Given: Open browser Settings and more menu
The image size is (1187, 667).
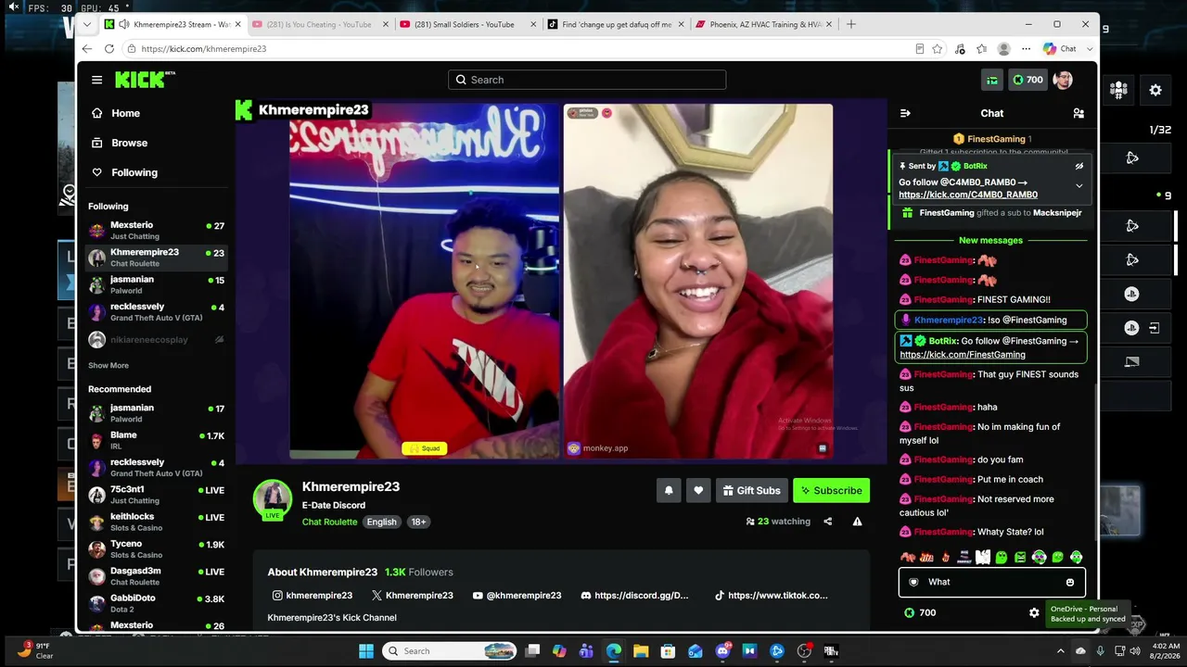Looking at the screenshot, I should (1026, 48).
